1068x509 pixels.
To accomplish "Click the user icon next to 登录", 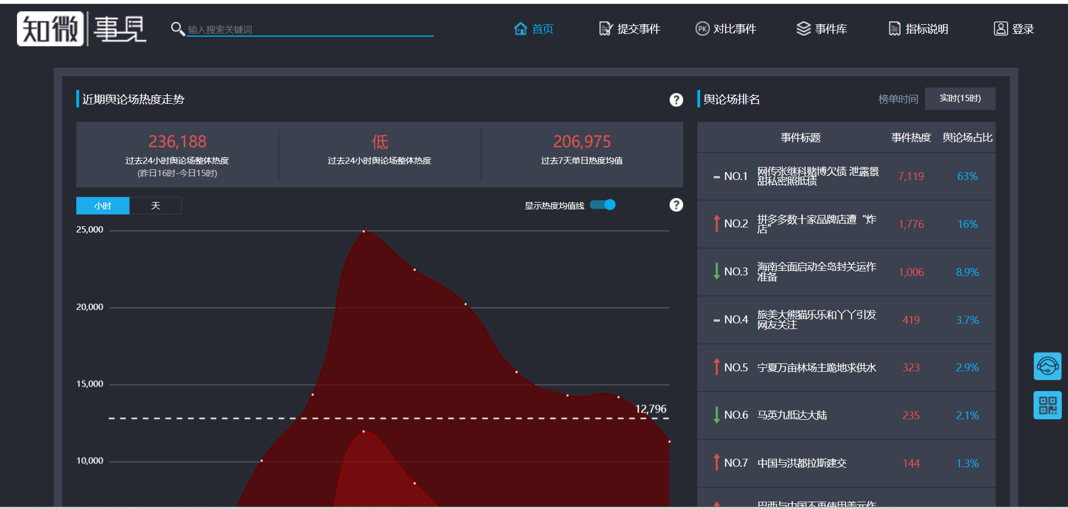I will coord(1000,29).
